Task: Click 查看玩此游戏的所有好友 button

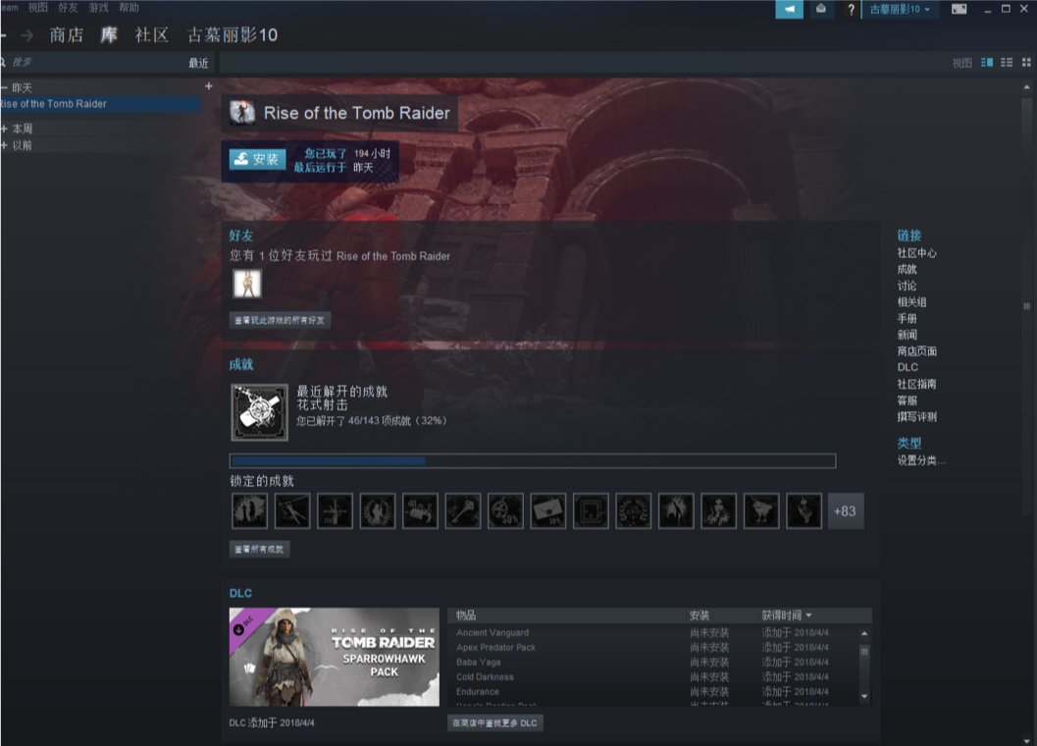Action: pyautogui.click(x=280, y=320)
